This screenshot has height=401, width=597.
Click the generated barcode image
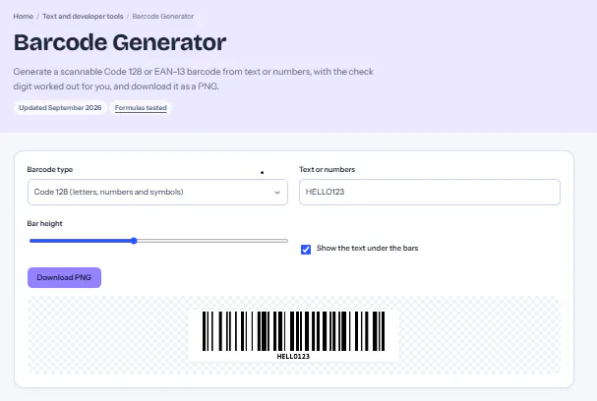point(293,331)
